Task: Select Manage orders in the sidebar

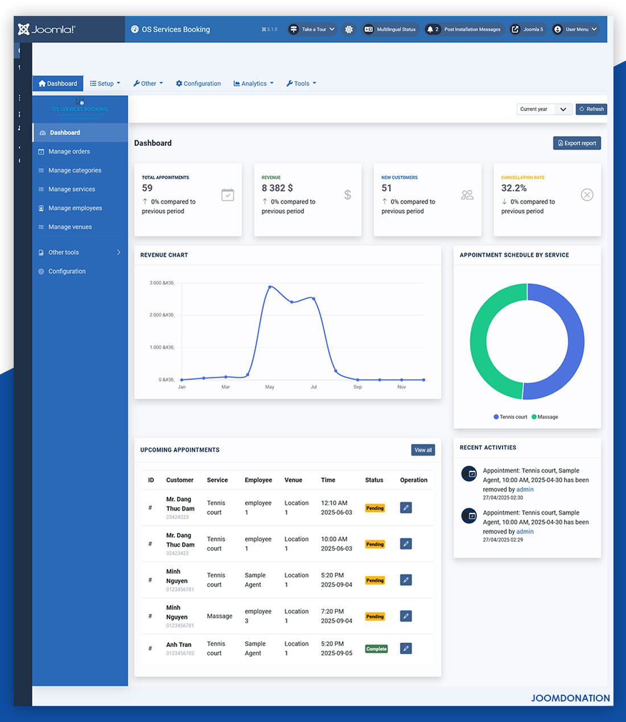Action: coord(69,151)
